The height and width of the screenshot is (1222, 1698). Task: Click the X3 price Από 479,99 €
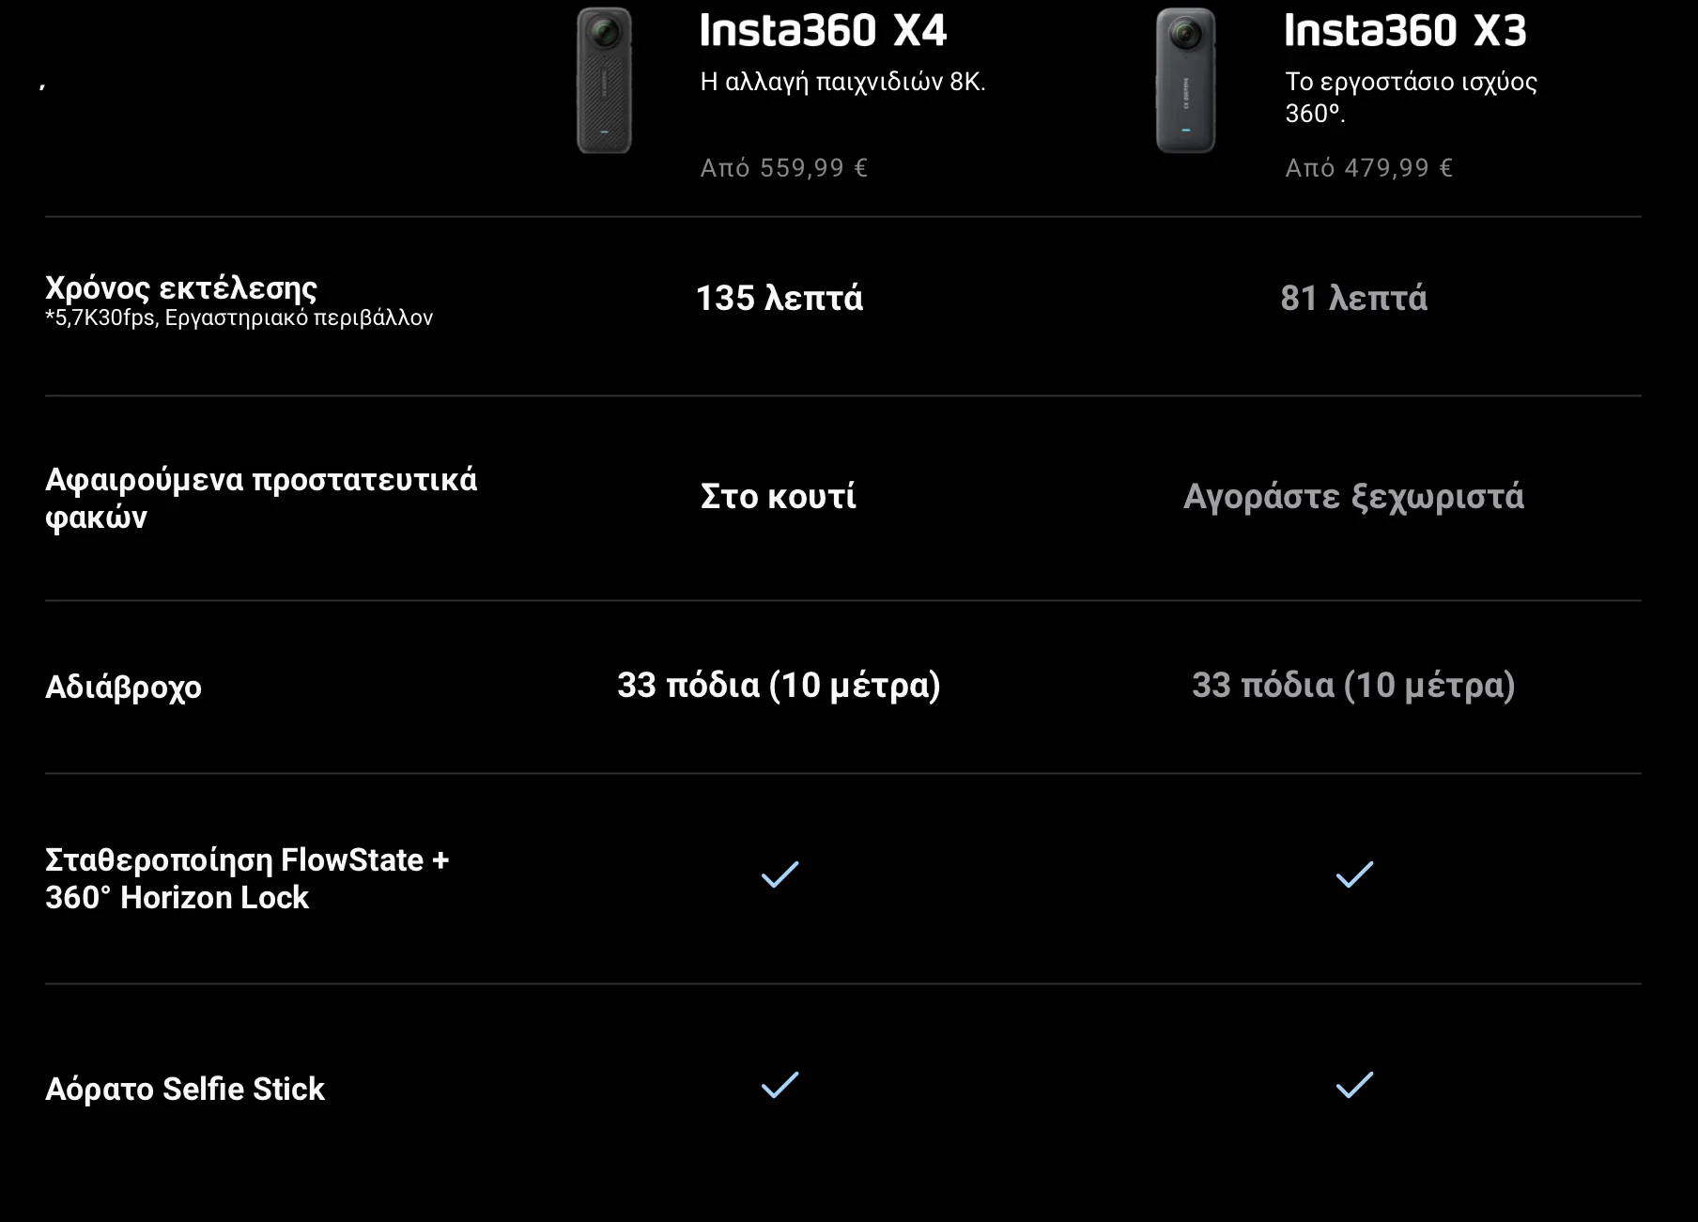click(1368, 168)
